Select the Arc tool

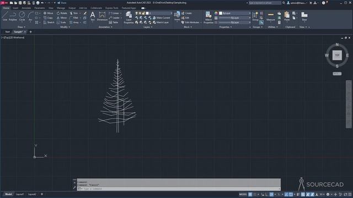(30, 16)
